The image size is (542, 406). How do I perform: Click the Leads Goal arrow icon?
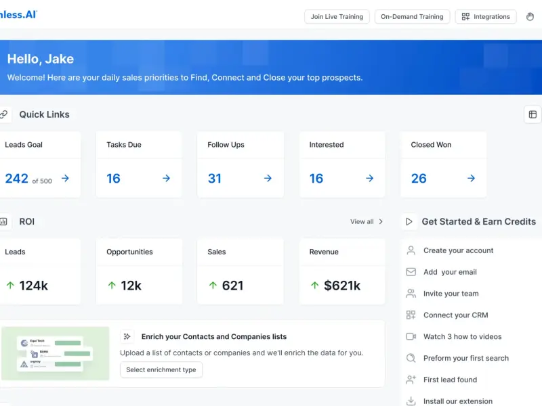click(66, 179)
